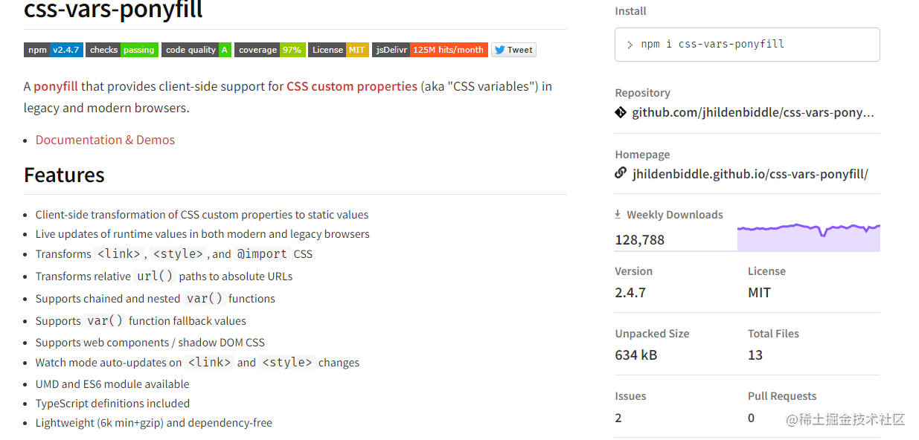This screenshot has width=919, height=440.
Task: Click the coverage 97% badge
Action: (269, 50)
